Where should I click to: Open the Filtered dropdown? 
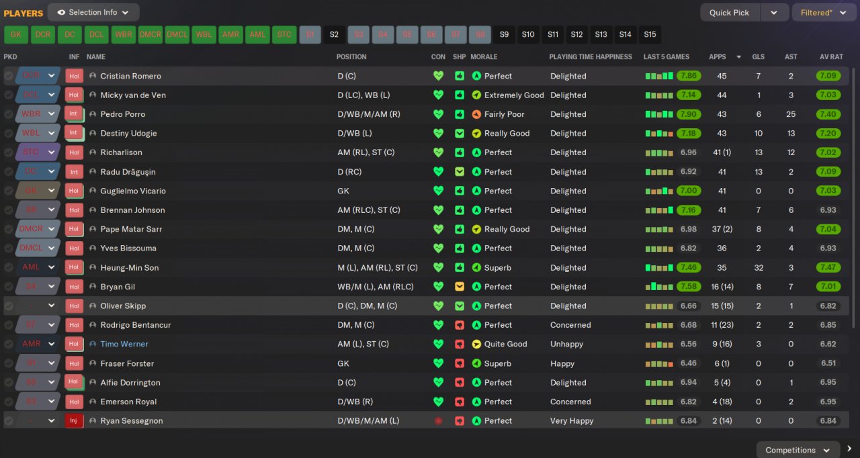point(824,12)
